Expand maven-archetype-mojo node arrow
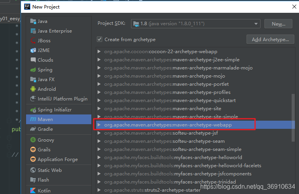Image resolution: width=299 pixels, height=194 pixels. 99,76
